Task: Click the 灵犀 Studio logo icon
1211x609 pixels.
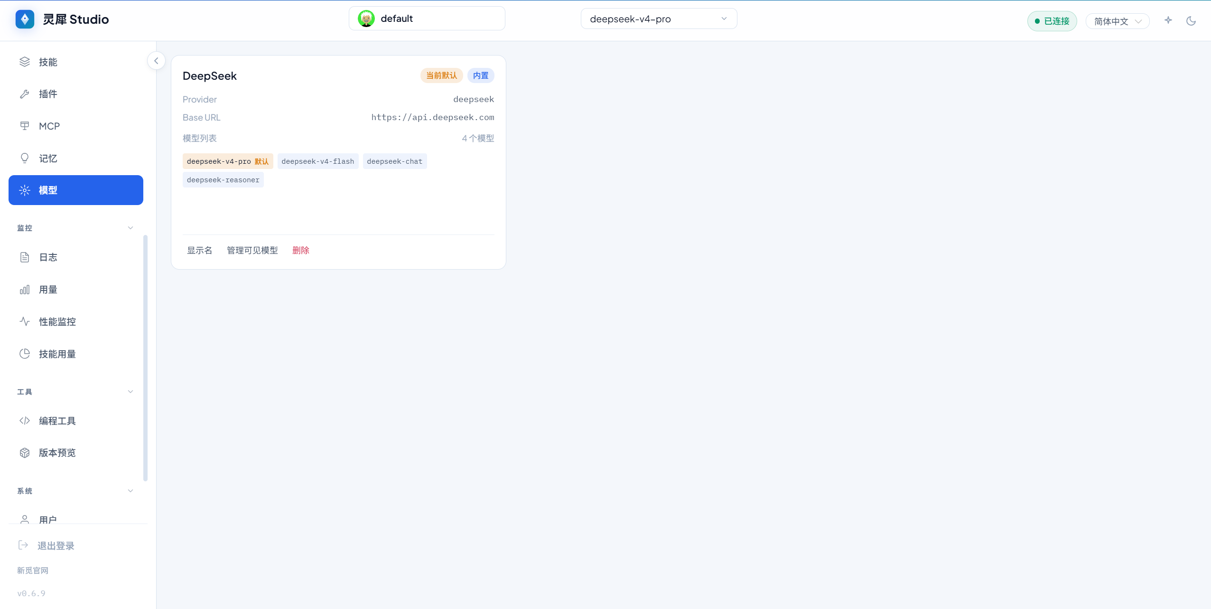Action: (25, 19)
